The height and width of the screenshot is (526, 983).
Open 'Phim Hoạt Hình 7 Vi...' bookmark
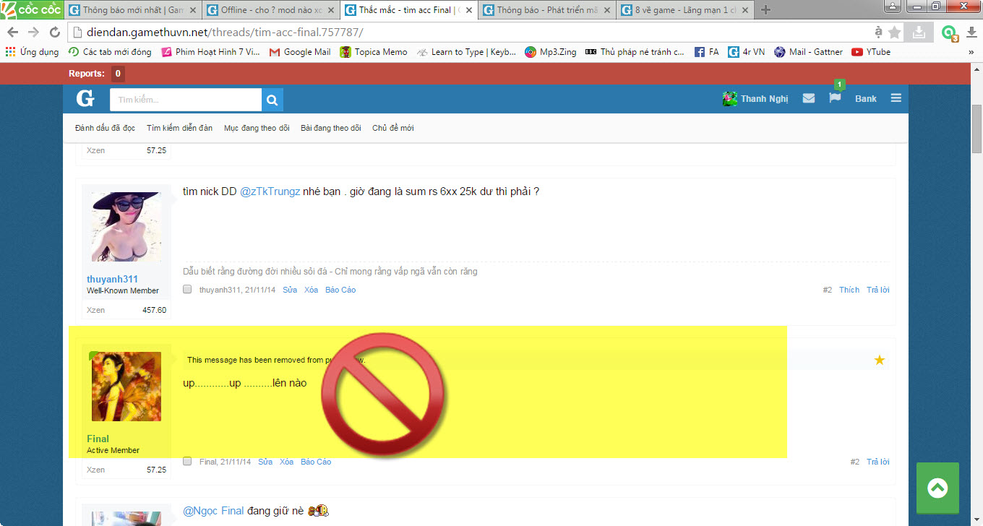tap(210, 52)
